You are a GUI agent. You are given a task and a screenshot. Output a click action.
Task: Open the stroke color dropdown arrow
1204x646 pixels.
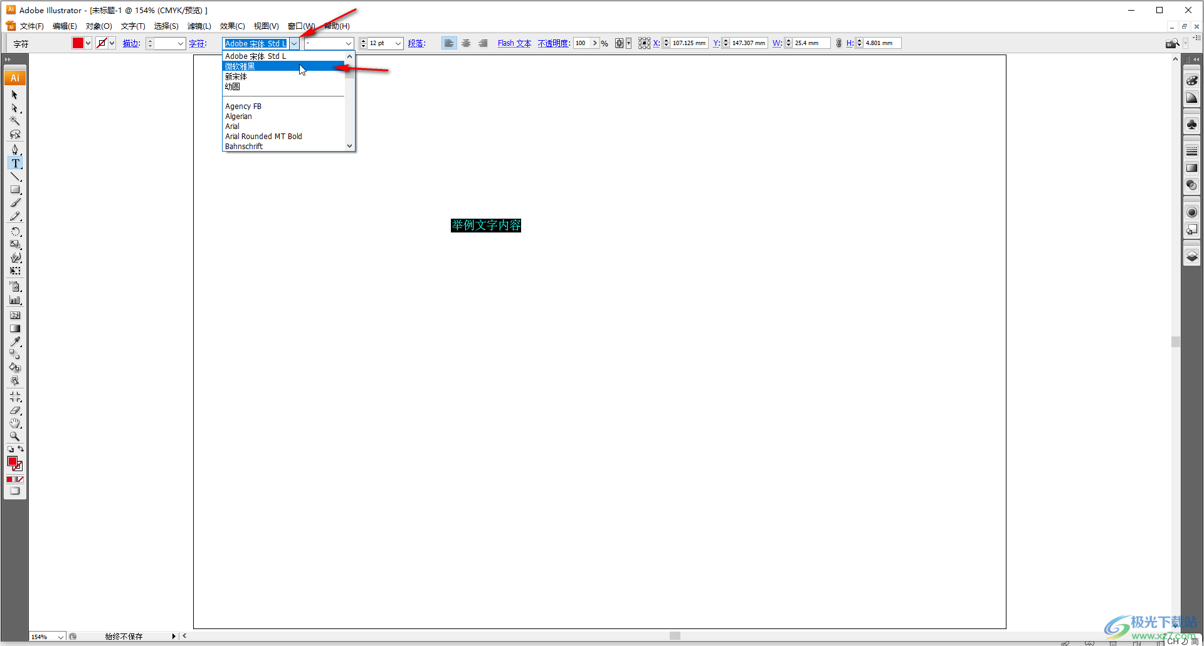[112, 43]
